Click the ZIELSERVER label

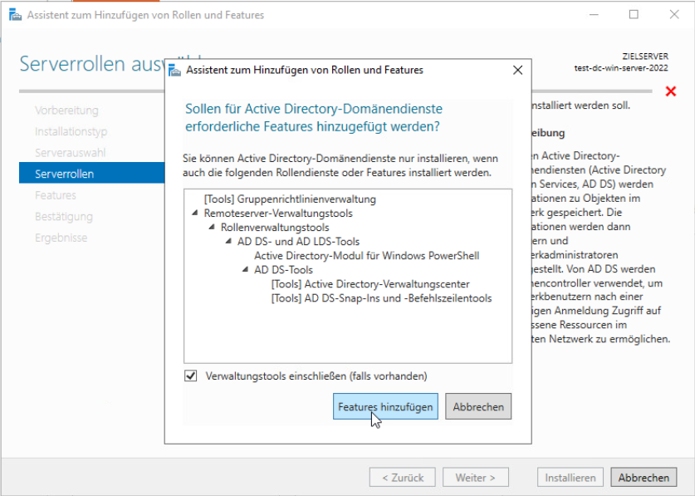(645, 56)
